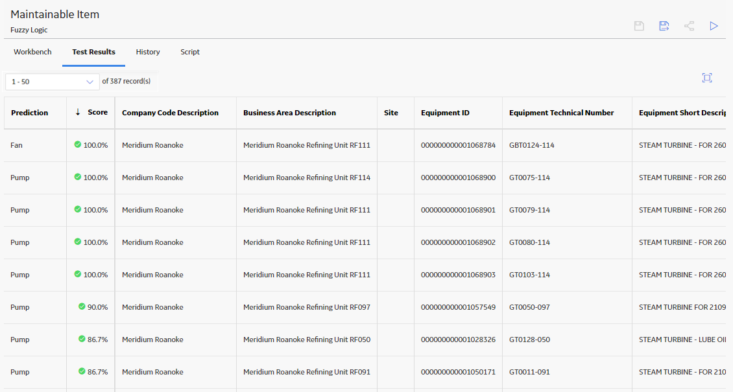Viewport: 733px width, 392px height.
Task: Select equipment ID 000000000001068903
Action: click(458, 275)
